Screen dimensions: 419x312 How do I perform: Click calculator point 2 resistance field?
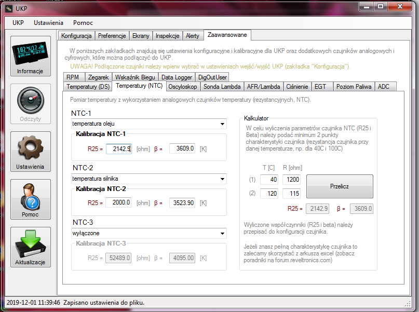291,194
